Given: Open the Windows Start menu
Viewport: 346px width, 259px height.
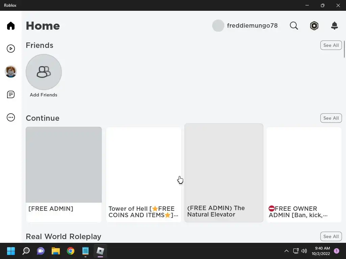Looking at the screenshot, I should point(11,251).
